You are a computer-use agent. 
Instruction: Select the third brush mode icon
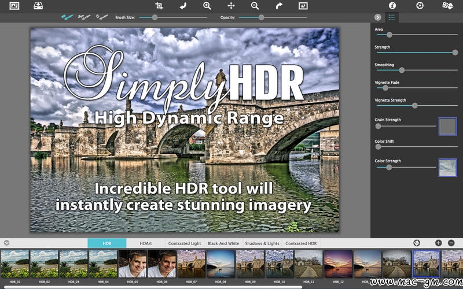(102, 17)
